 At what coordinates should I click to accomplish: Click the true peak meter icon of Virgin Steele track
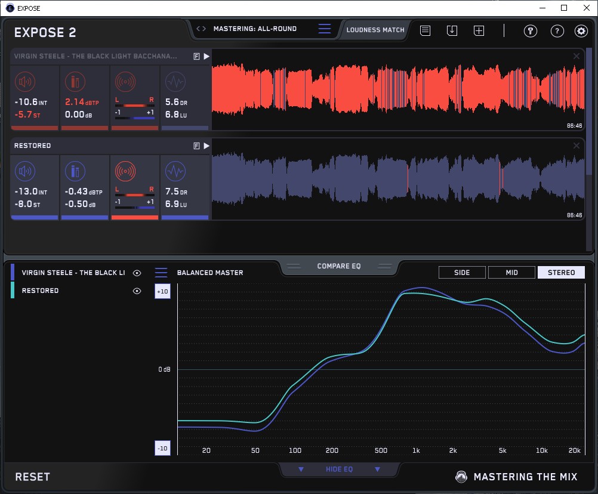[75, 82]
